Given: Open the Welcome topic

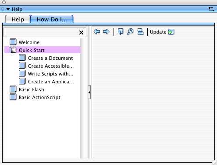Looking at the screenshot, I should (29, 42).
